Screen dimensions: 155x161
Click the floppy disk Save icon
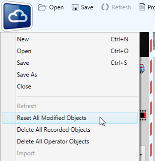tap(75, 7)
